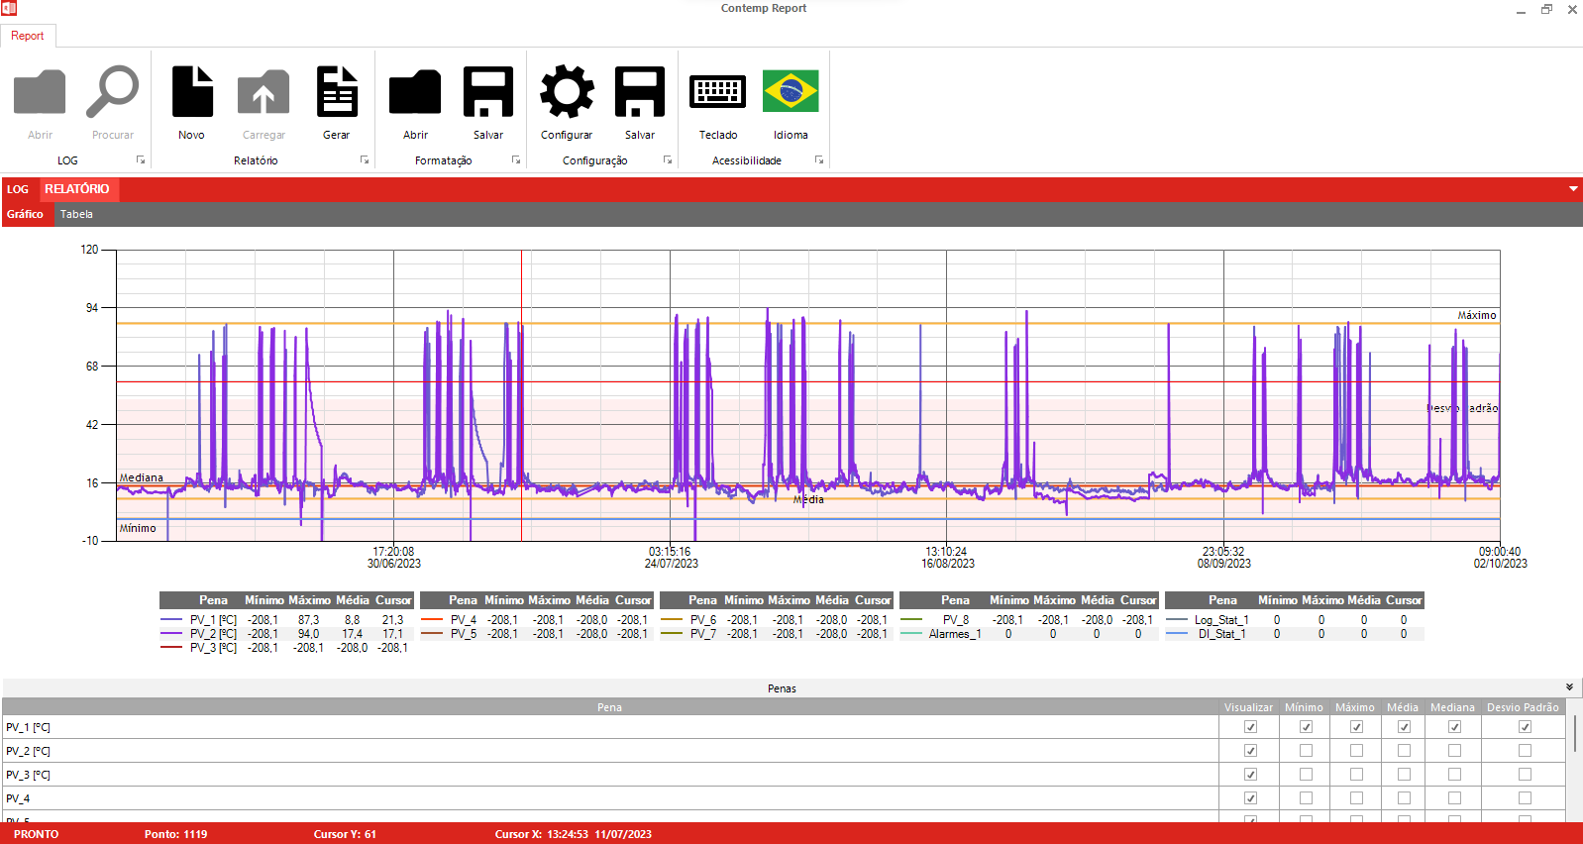Click the Penas table vertical scrollbar
This screenshot has width=1583, height=844.
pyautogui.click(x=1574, y=733)
